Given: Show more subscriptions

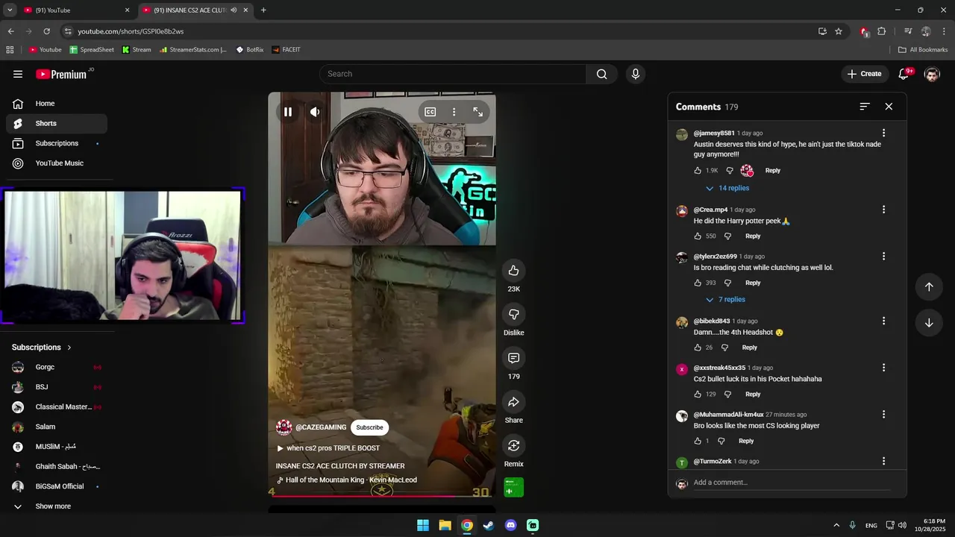Looking at the screenshot, I should [57, 506].
